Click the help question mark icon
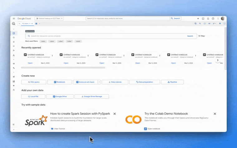 213,18
